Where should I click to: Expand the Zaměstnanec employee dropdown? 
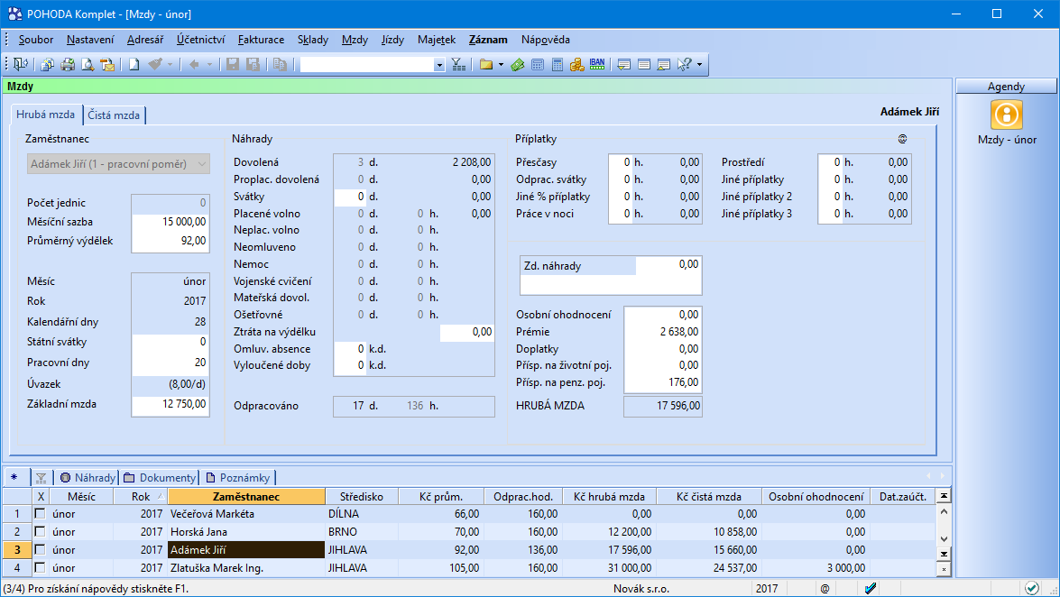click(201, 163)
